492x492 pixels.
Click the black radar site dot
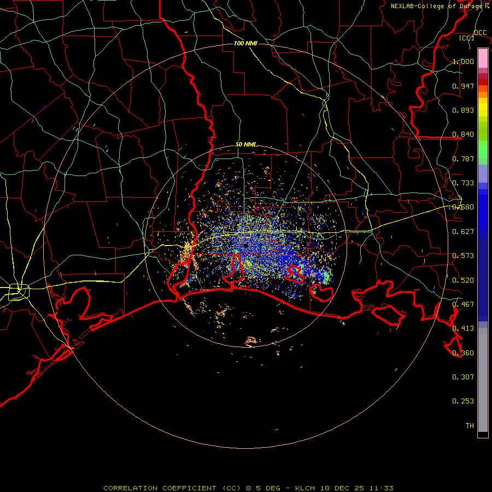245,246
